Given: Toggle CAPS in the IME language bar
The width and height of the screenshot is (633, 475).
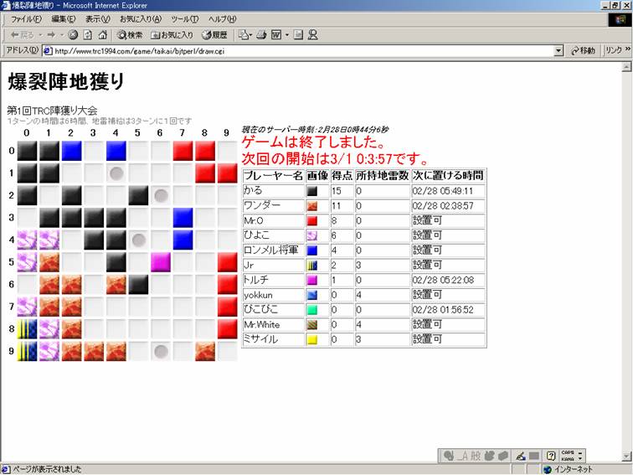Looking at the screenshot, I should [x=567, y=452].
